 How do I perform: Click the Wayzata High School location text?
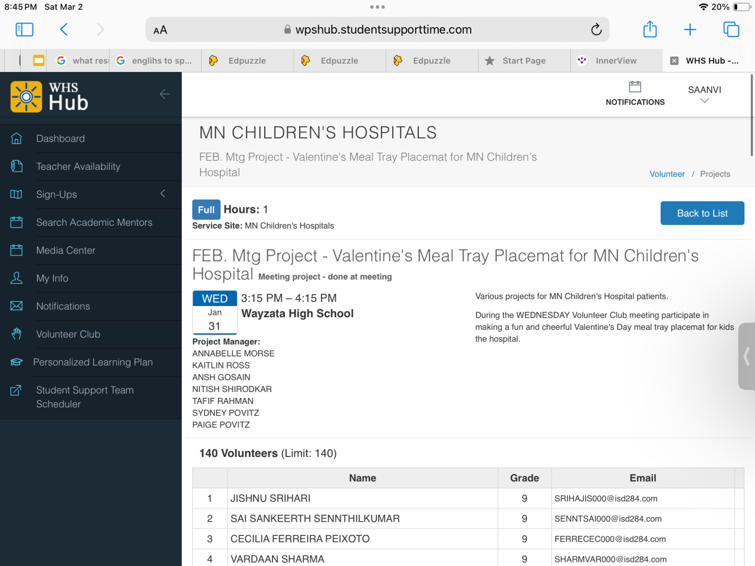[298, 314]
